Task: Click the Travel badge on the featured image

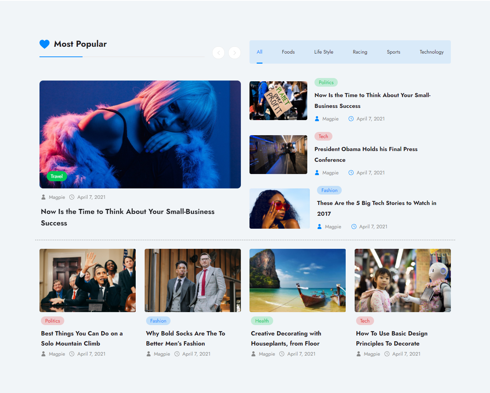Action: 57,176
